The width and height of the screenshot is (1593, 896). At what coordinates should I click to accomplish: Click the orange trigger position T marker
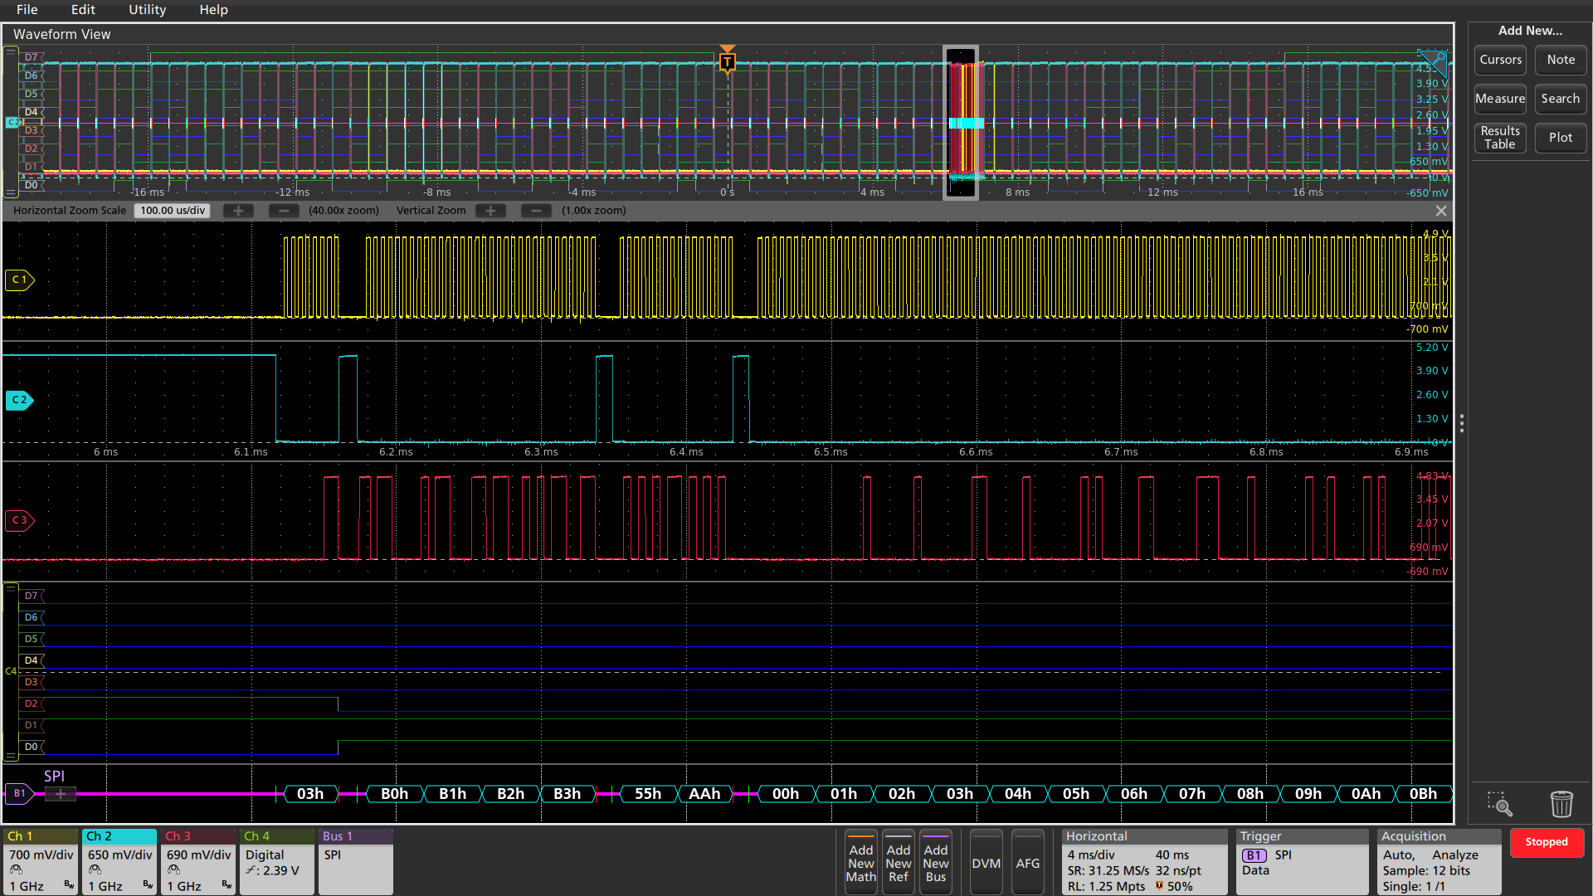[728, 61]
